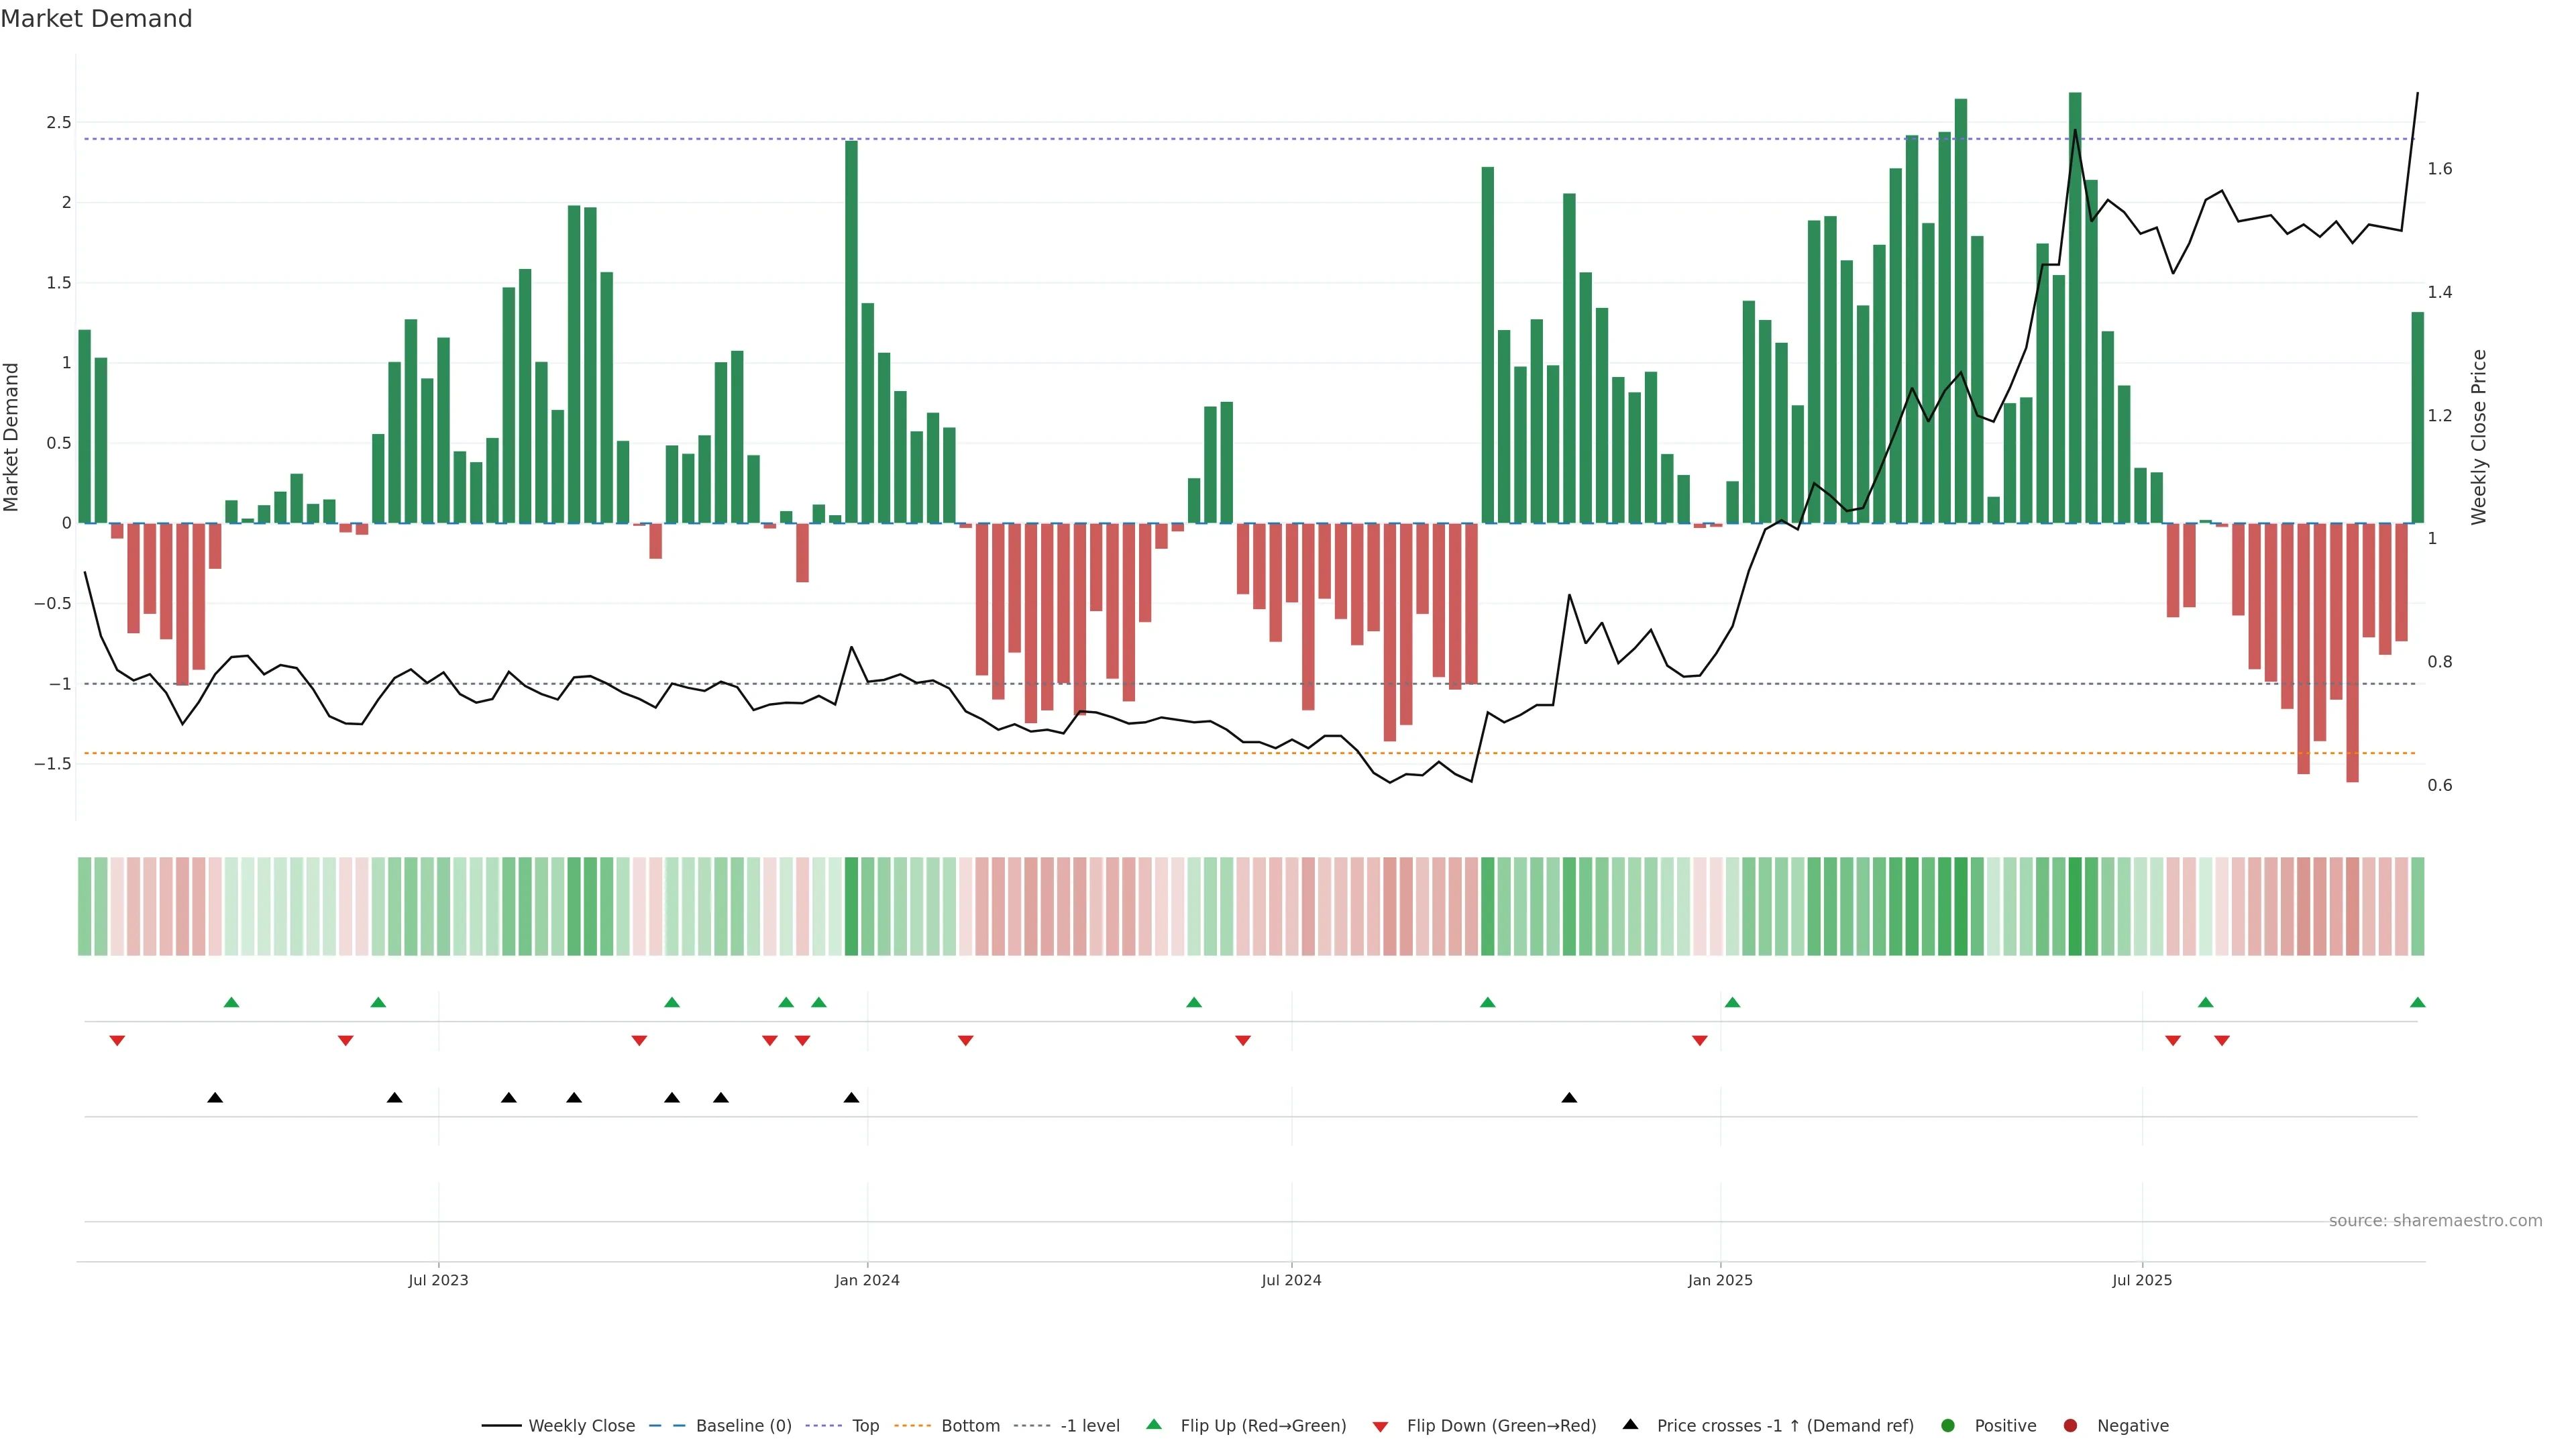The image size is (2576, 1449).
Task: Click the Jan 2025 x-axis label
Action: click(x=1720, y=1280)
